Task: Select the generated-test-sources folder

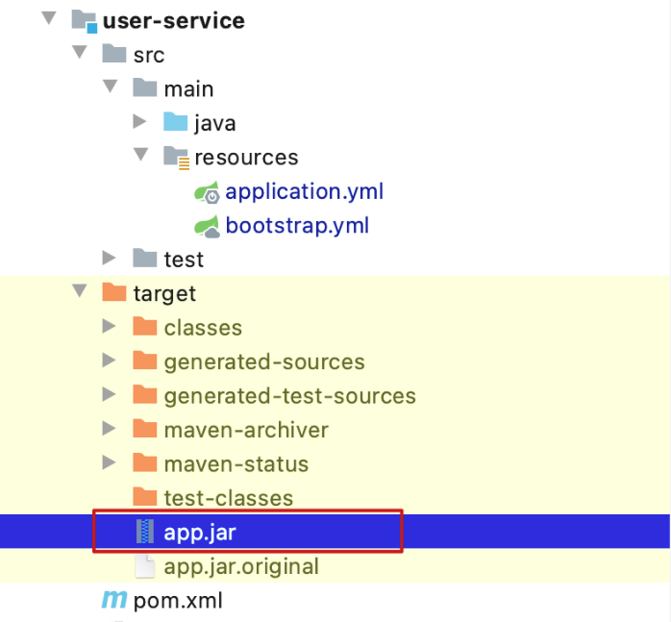Action: [289, 396]
